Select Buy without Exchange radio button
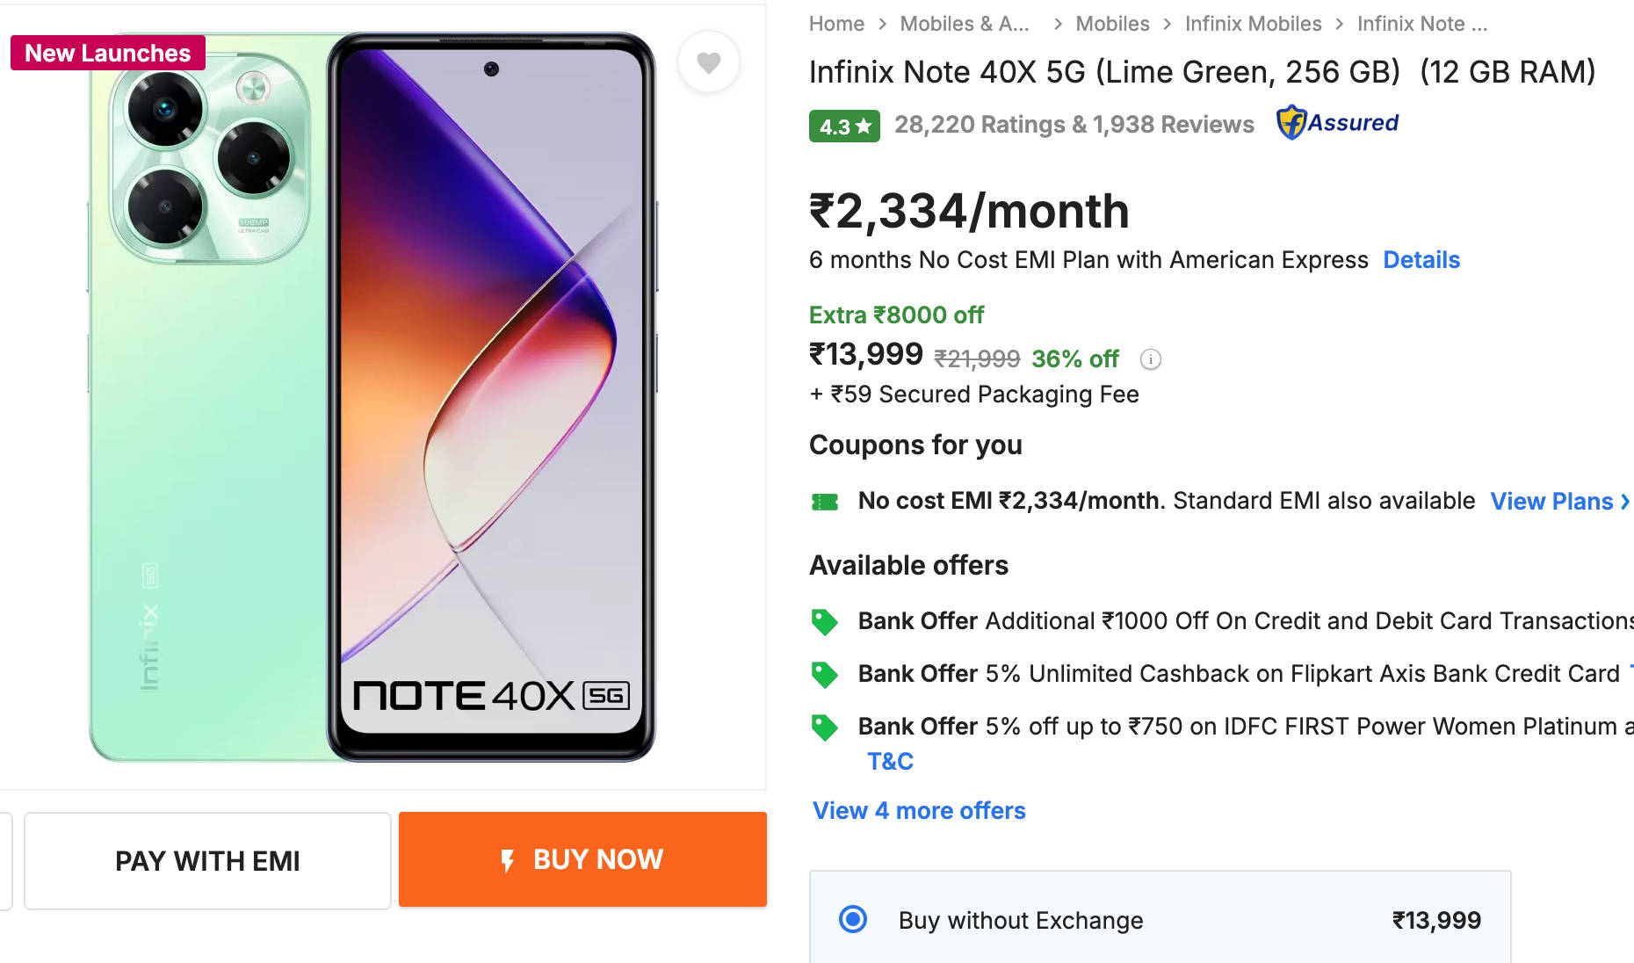The height and width of the screenshot is (963, 1634). [x=852, y=919]
